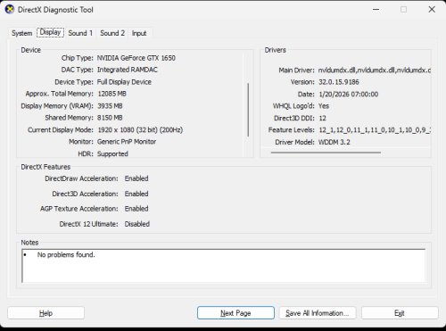Click the Exit button
The height and width of the screenshot is (331, 446).
[x=400, y=313]
